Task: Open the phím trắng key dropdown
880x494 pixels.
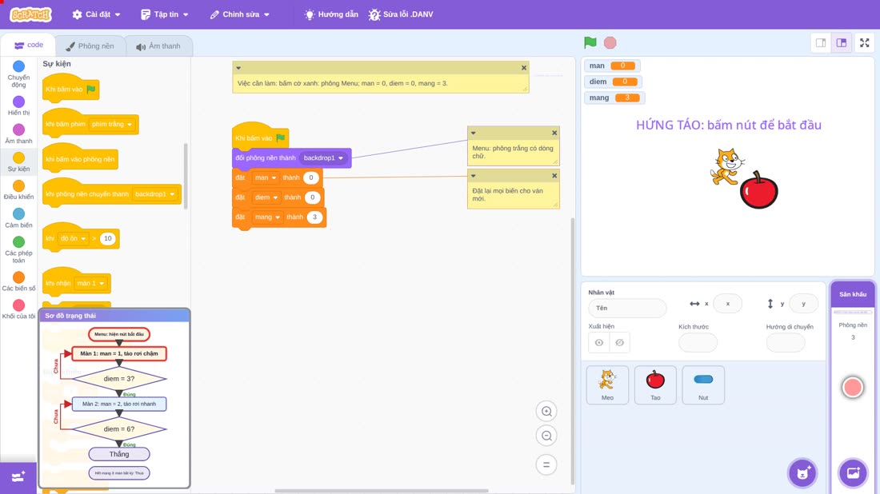Action: point(112,125)
